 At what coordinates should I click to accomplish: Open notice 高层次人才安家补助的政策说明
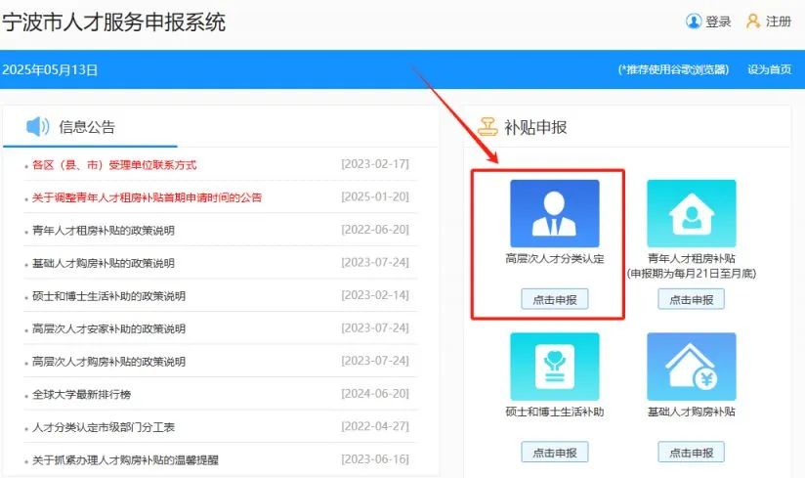(108, 329)
